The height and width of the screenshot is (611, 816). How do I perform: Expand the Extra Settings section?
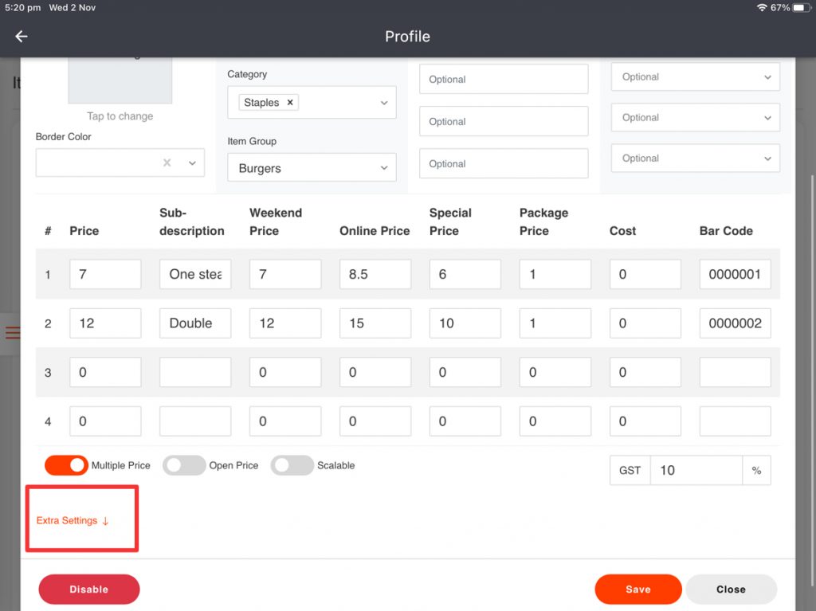pos(73,520)
